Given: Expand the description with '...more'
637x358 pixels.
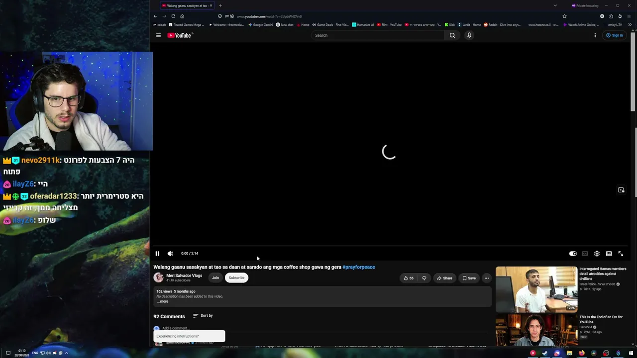Looking at the screenshot, I should (163, 301).
